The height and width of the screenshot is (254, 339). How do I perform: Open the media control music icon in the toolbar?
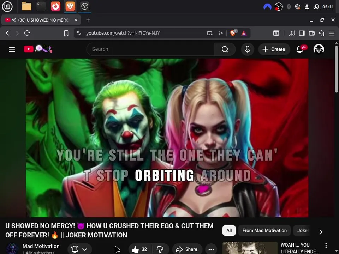click(x=292, y=33)
